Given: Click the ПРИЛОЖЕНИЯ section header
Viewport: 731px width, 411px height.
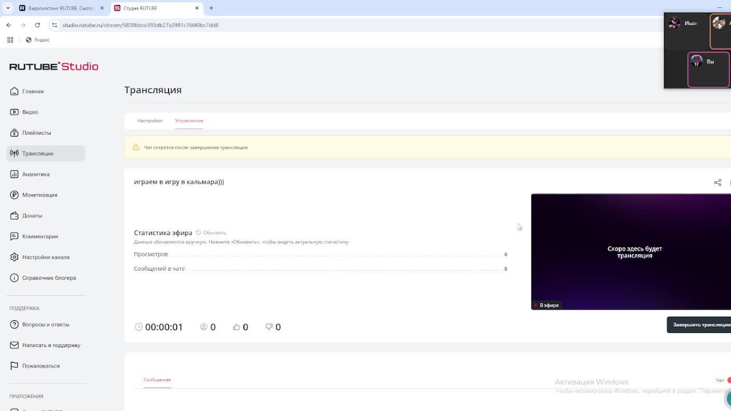Looking at the screenshot, I should click(26, 396).
